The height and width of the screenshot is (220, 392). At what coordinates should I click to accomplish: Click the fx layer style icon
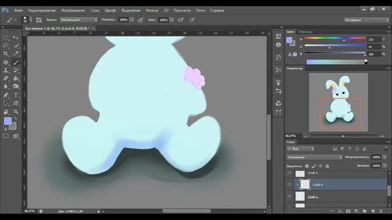[340, 211]
